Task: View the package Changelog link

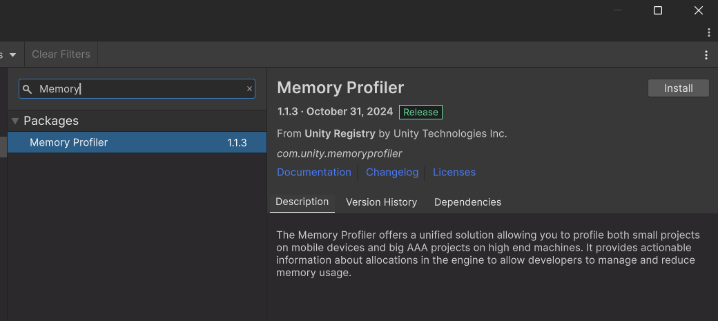Action: click(392, 172)
